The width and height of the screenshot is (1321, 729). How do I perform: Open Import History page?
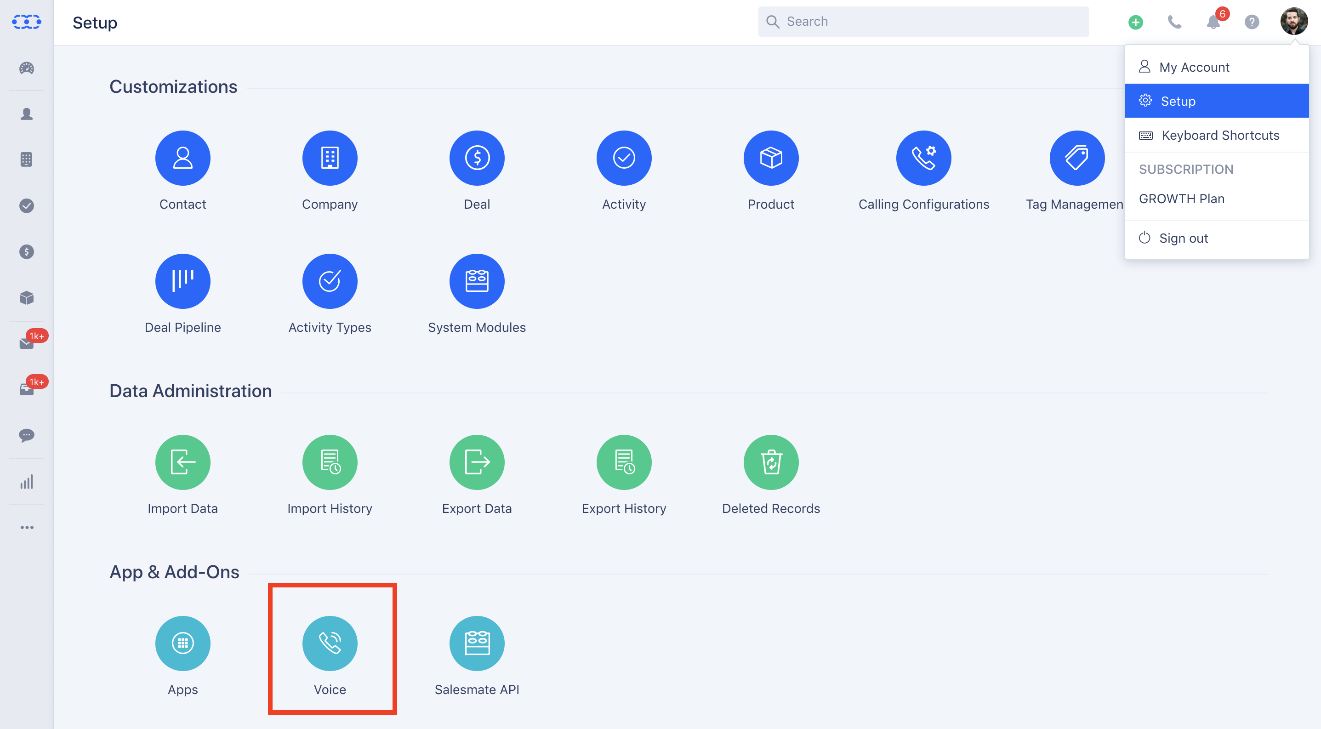(x=330, y=462)
